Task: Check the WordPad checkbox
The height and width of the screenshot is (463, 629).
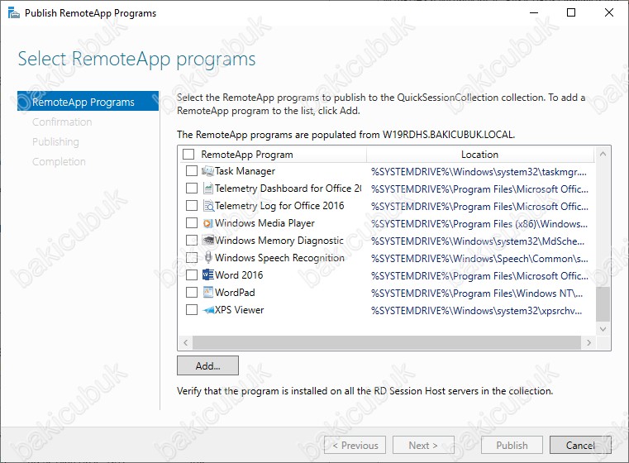Action: pos(192,292)
